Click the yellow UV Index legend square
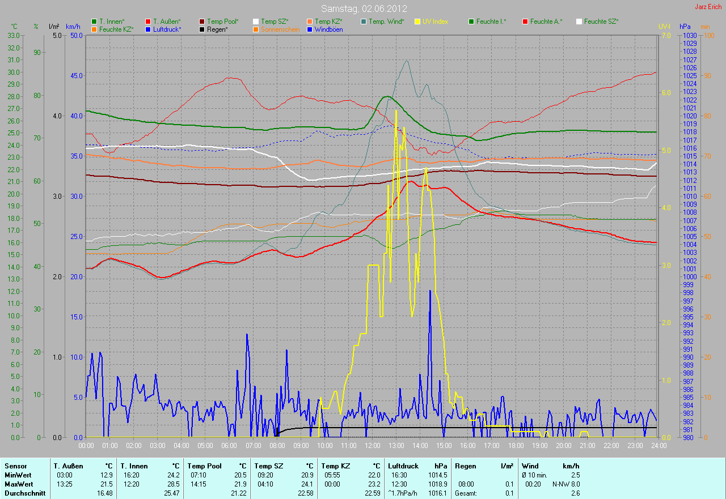The height and width of the screenshot is (499, 726). [418, 22]
